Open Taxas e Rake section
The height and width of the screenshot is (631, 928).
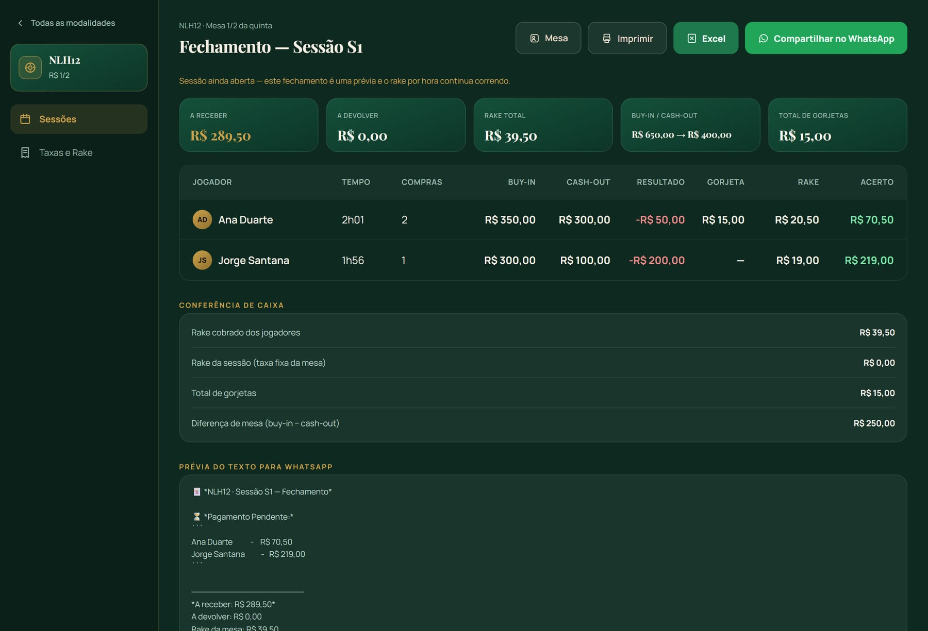tap(79, 152)
